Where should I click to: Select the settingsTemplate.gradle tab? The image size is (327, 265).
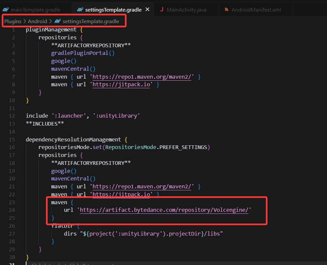(113, 10)
